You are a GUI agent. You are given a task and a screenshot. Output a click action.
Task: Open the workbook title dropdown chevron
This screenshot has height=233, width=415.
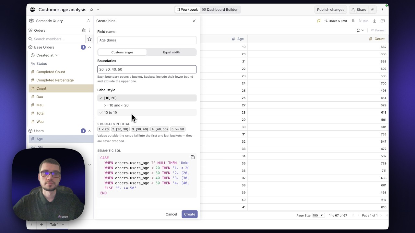point(98,10)
